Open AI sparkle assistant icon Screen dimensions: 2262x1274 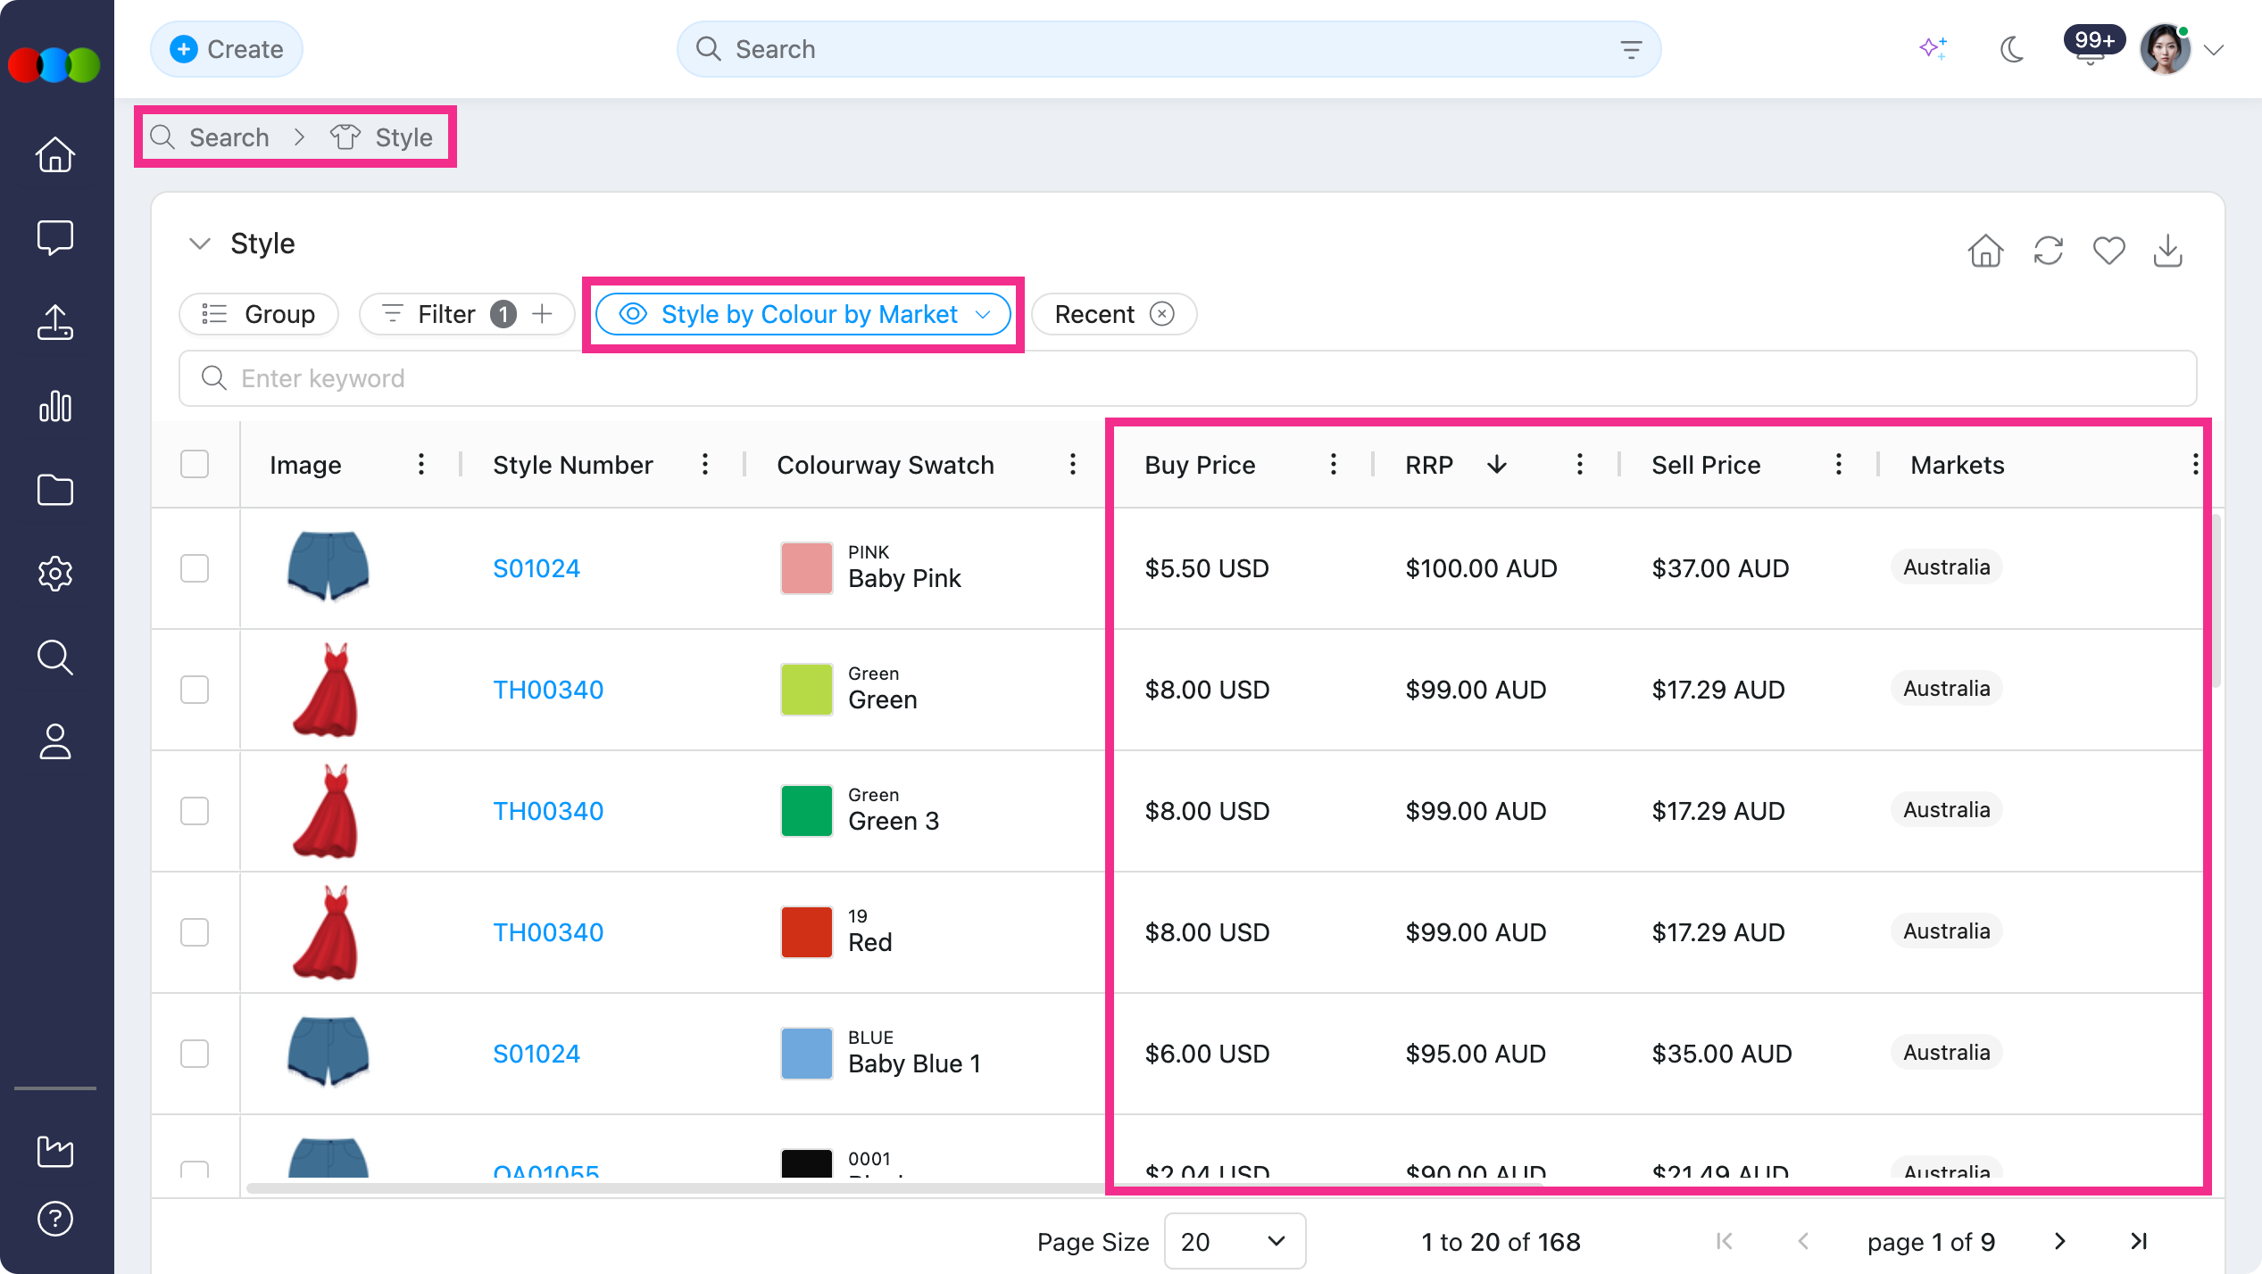pyautogui.click(x=1933, y=48)
